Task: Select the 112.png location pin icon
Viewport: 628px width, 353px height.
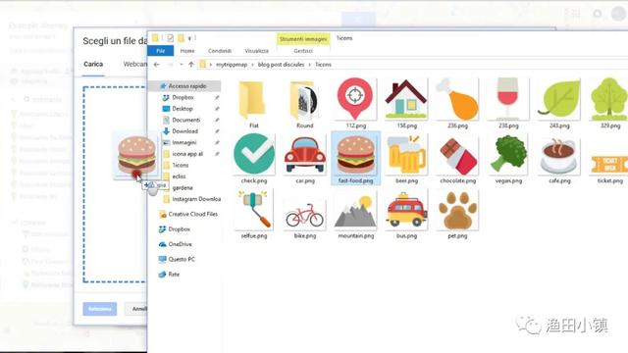Action: tap(355, 103)
